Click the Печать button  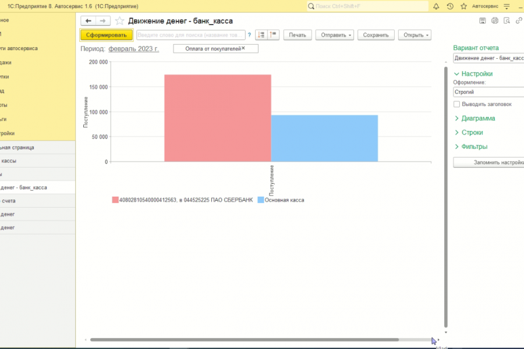click(x=298, y=35)
